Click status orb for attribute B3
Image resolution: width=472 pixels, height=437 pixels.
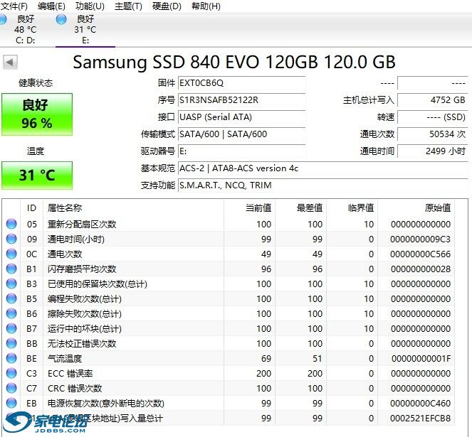click(11, 284)
